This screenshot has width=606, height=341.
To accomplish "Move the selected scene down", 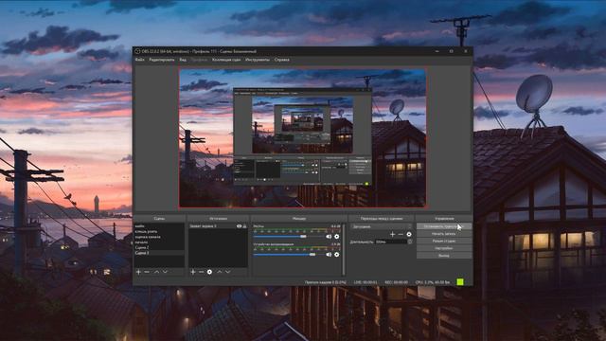I will click(x=165, y=272).
